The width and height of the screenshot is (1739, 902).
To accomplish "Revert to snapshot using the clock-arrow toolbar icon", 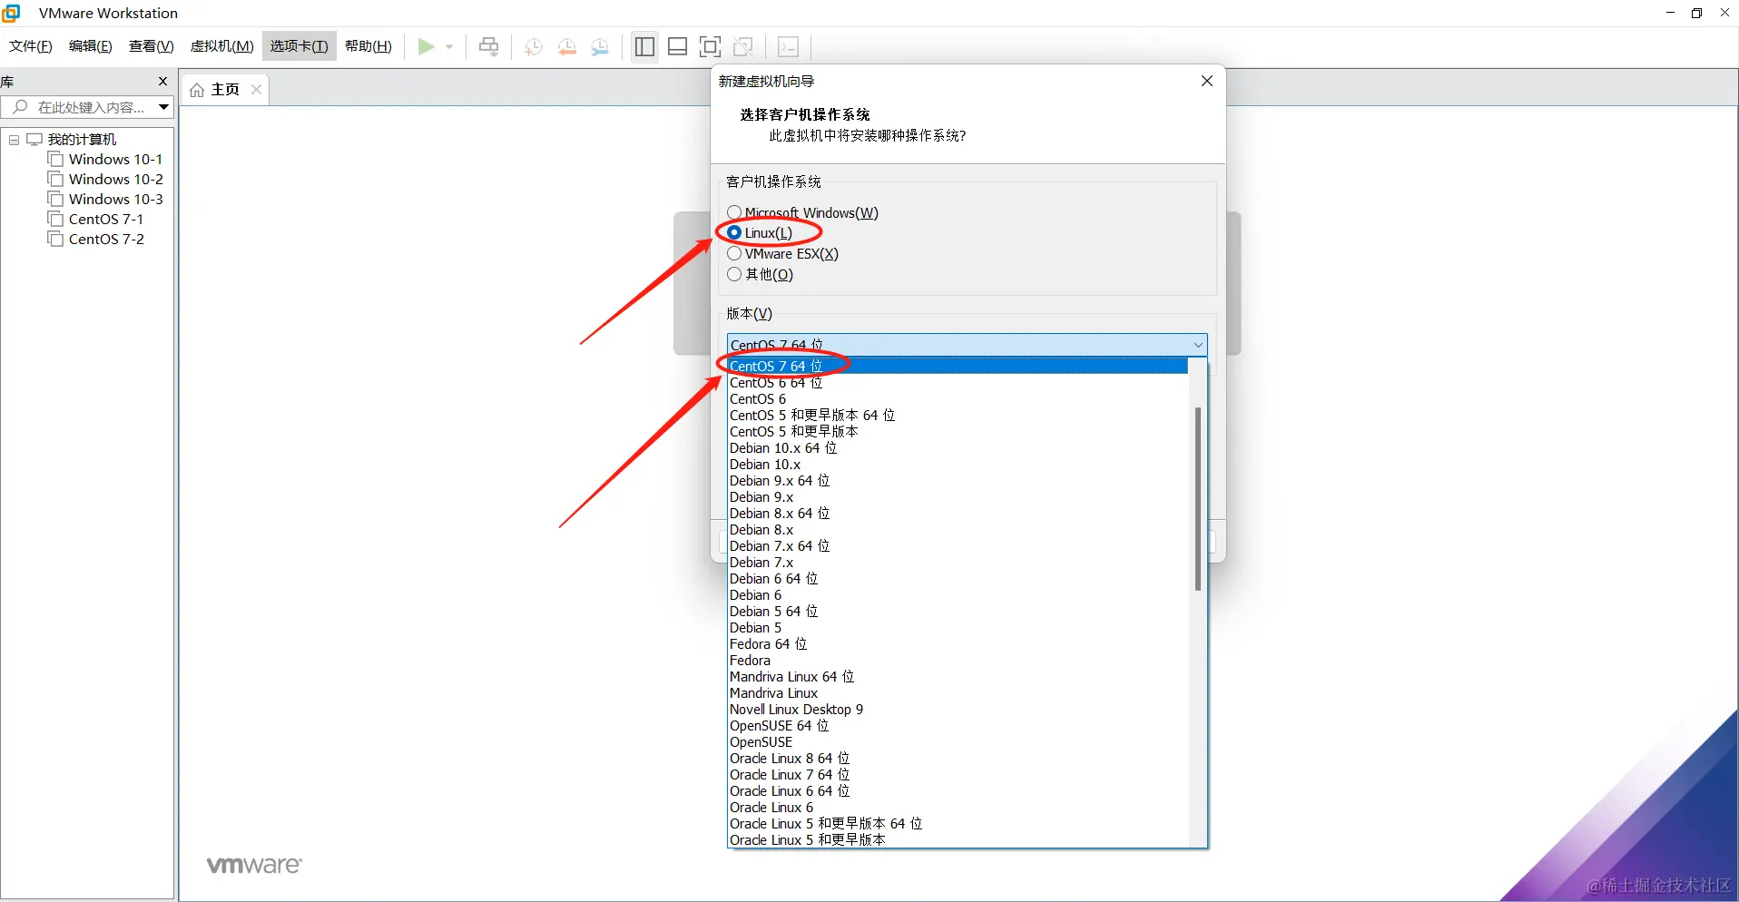I will point(567,47).
